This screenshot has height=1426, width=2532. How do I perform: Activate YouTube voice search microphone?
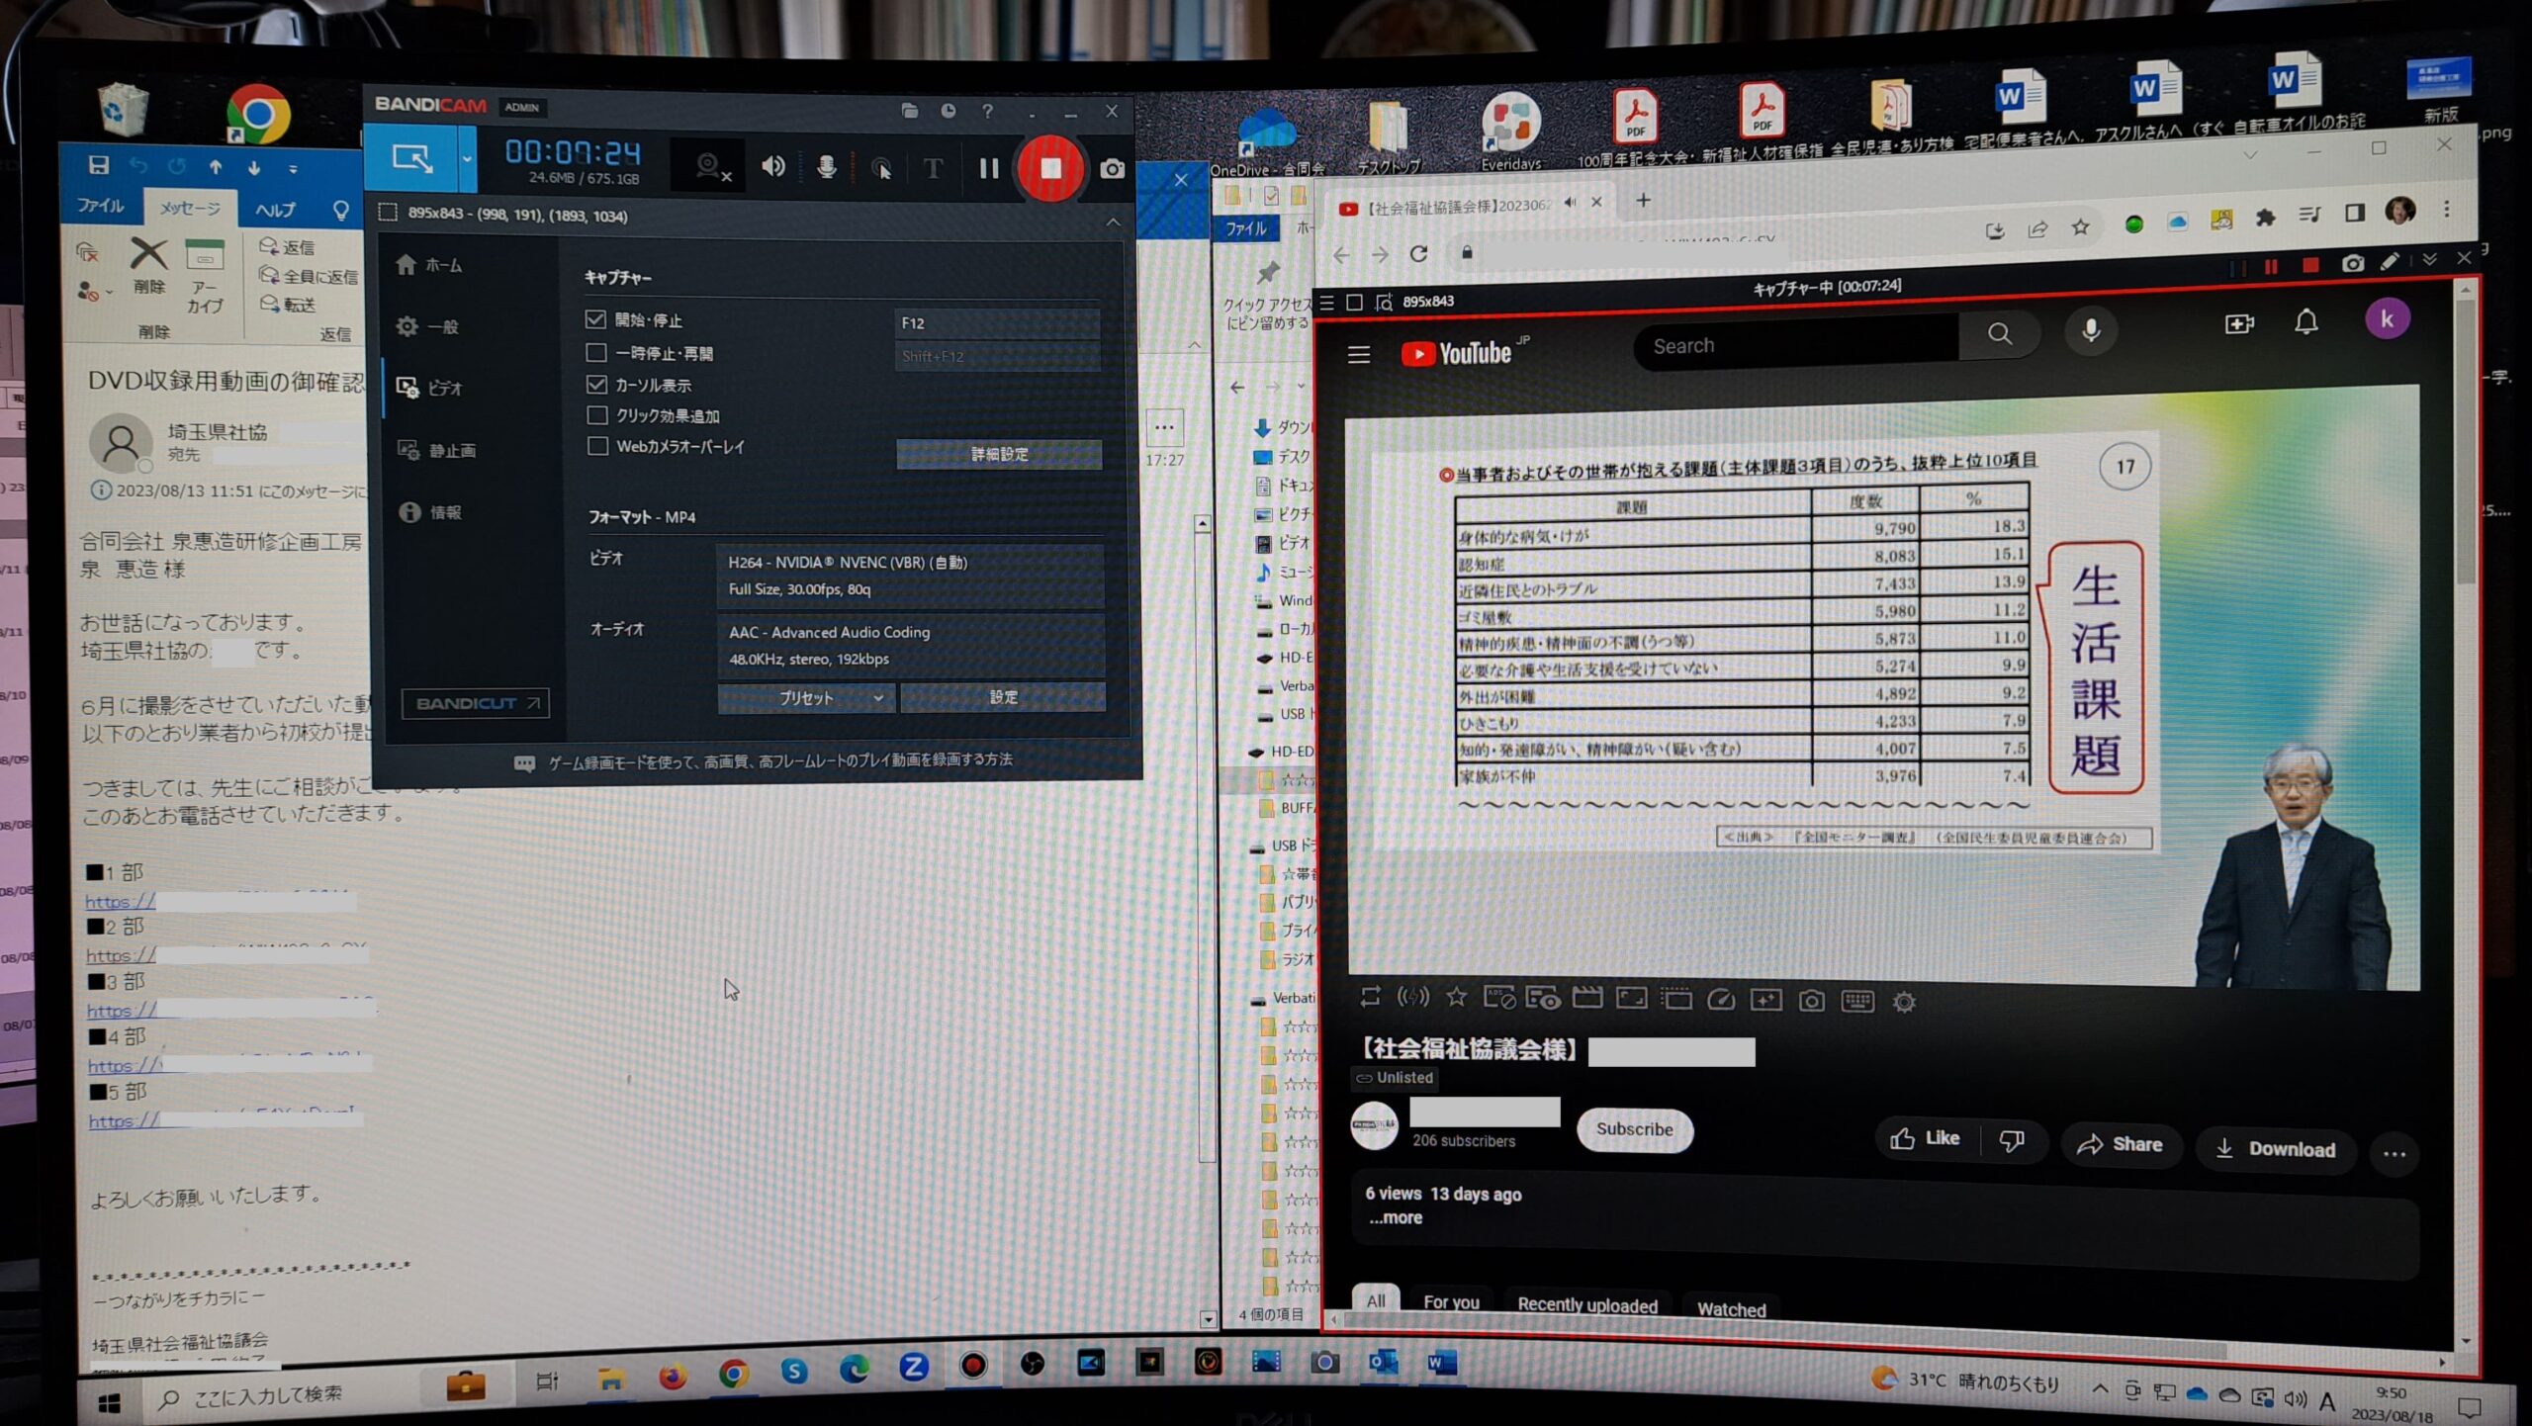(2090, 330)
